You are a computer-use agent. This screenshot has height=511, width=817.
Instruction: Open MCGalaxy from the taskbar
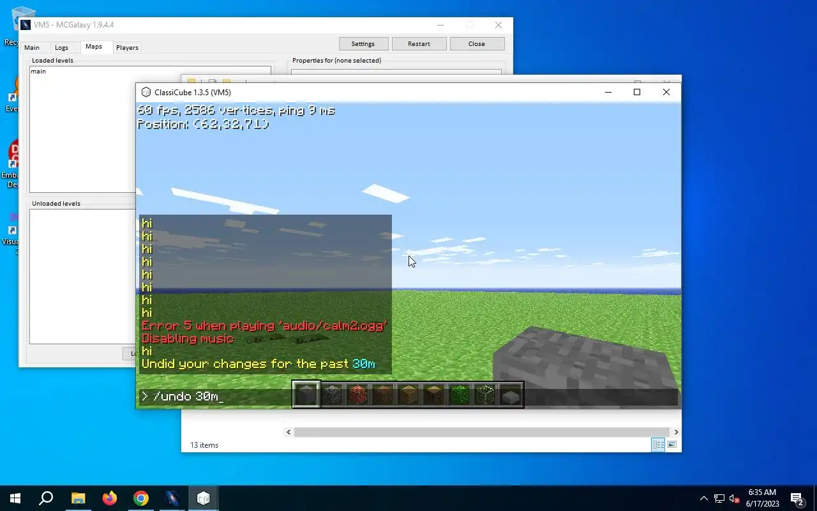172,498
